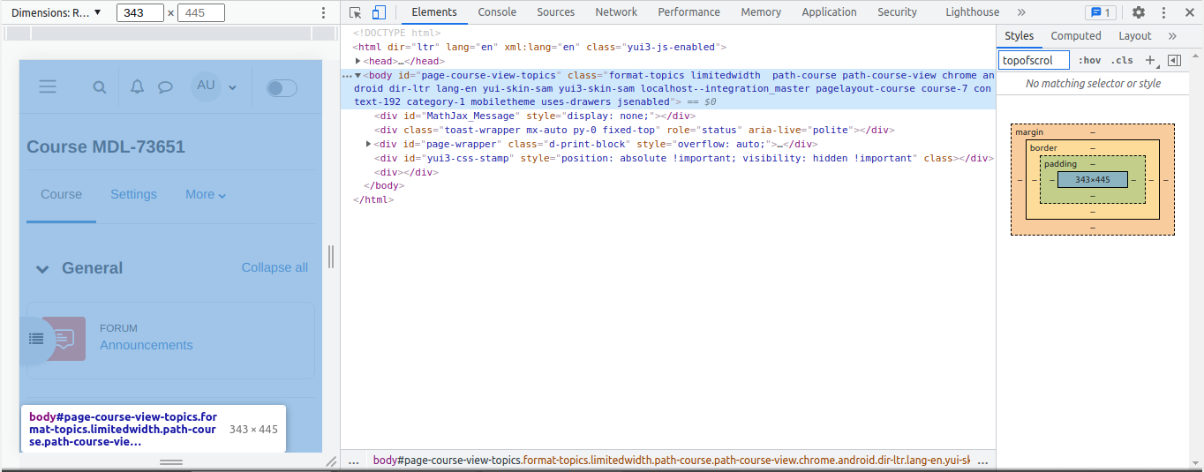Select the Settings tab in the page
Viewport: 1204px width, 472px height.
click(x=133, y=194)
